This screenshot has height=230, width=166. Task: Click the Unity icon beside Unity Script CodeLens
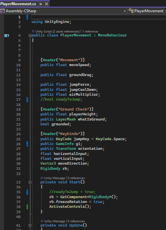33,31
